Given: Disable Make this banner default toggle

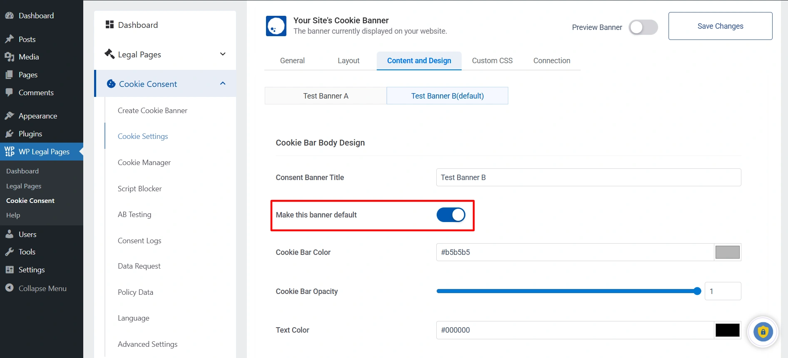Looking at the screenshot, I should click(451, 215).
